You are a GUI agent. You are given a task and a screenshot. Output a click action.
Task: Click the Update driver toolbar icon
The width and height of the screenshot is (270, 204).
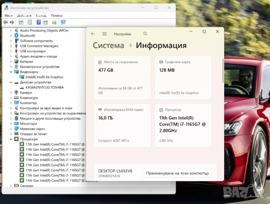(54, 22)
